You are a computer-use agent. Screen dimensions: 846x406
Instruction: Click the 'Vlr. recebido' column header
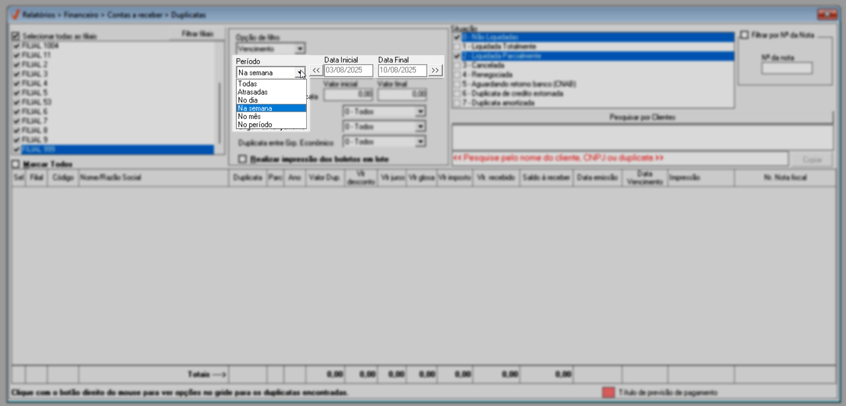point(496,178)
